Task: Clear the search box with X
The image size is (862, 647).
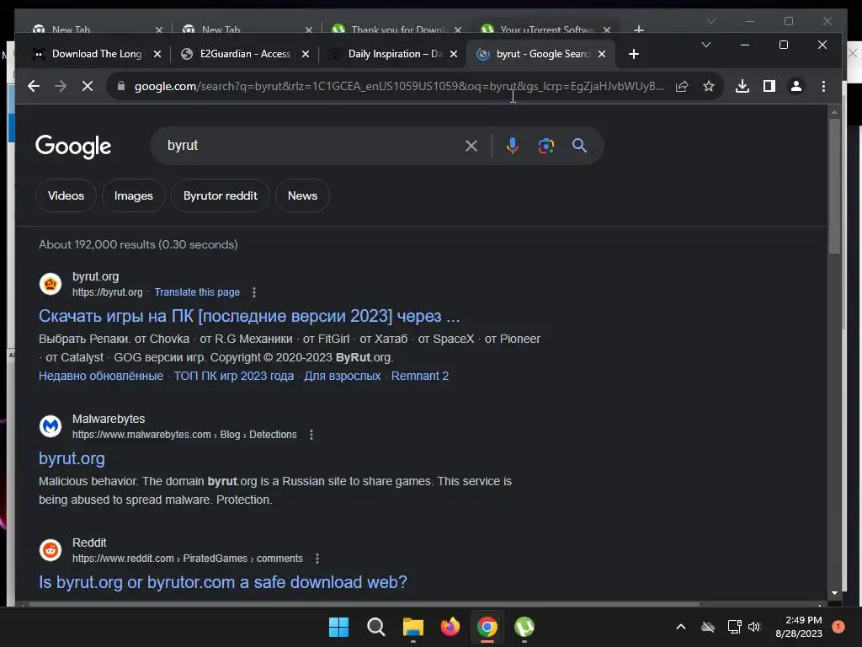Action: (471, 146)
